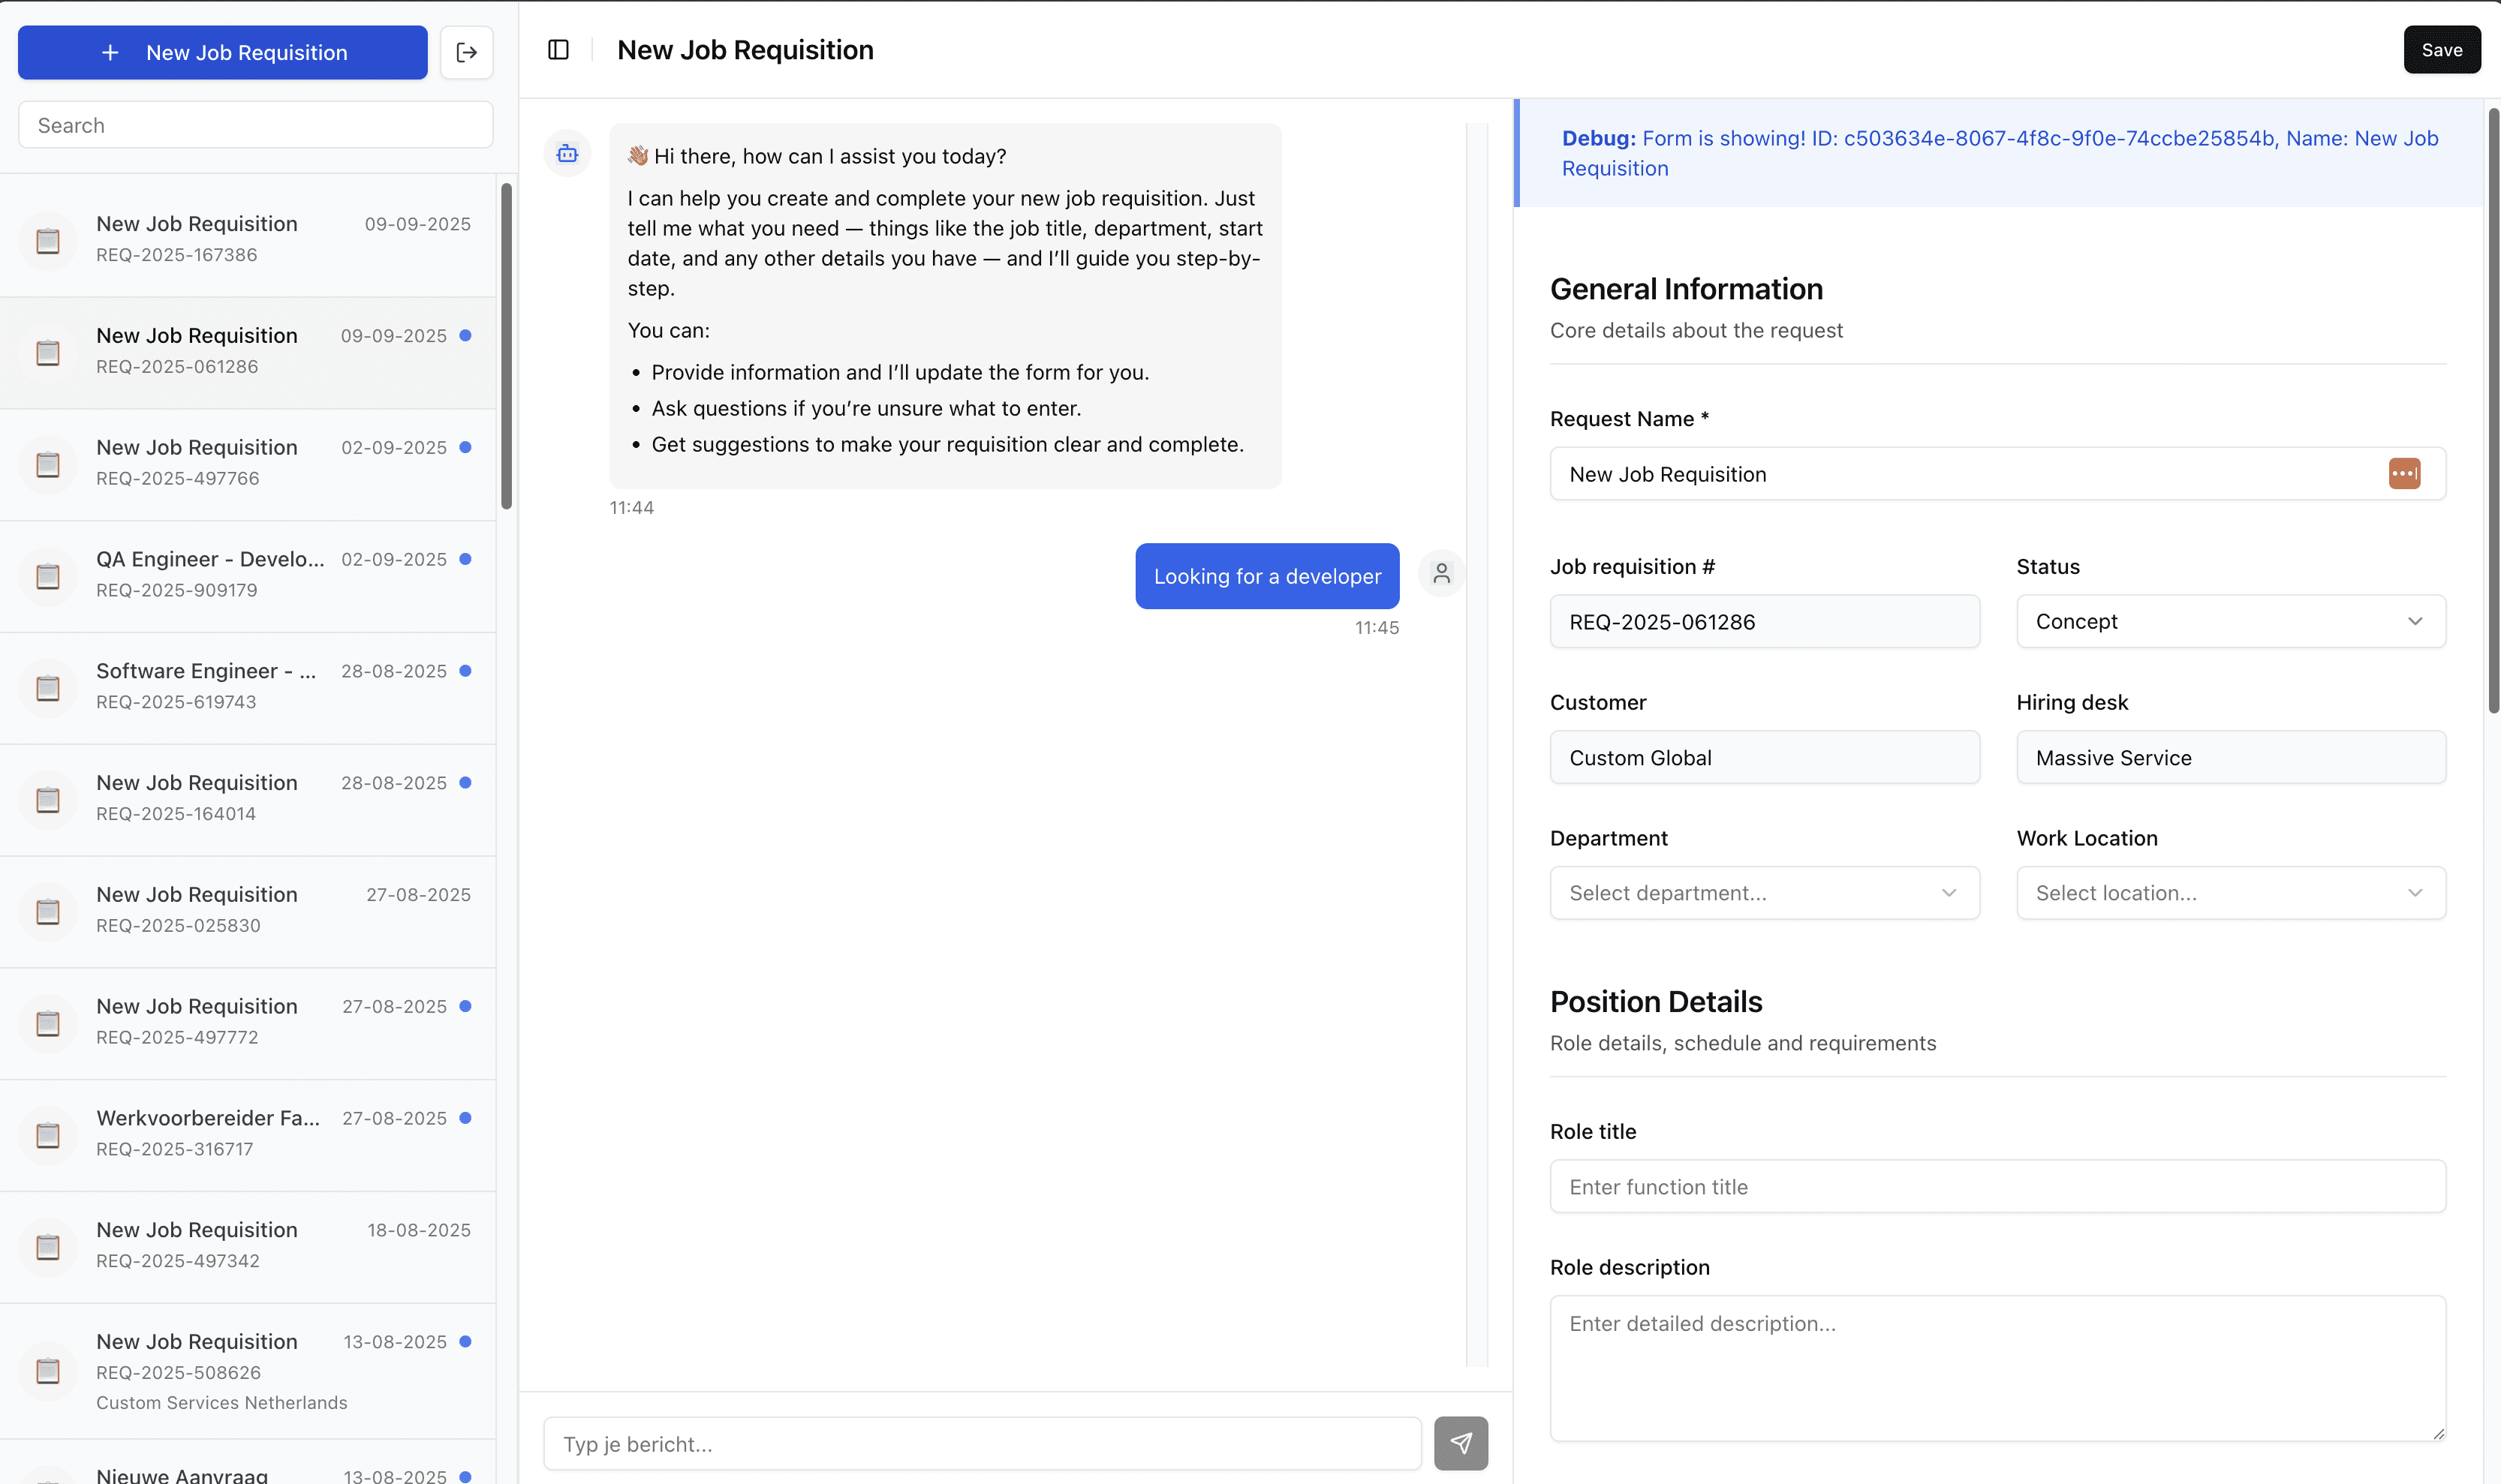Click the user avatar icon next to Looking for a developer
Image resolution: width=2501 pixels, height=1484 pixels.
point(1440,573)
